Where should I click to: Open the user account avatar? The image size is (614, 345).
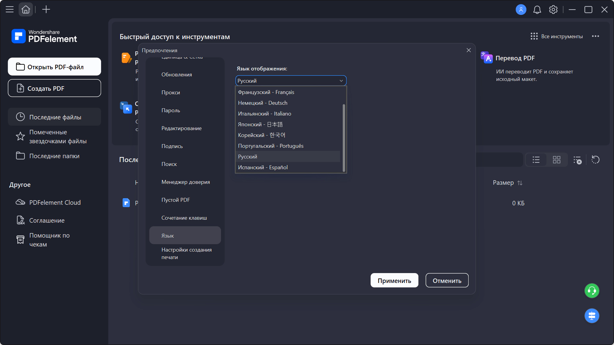pyautogui.click(x=521, y=10)
